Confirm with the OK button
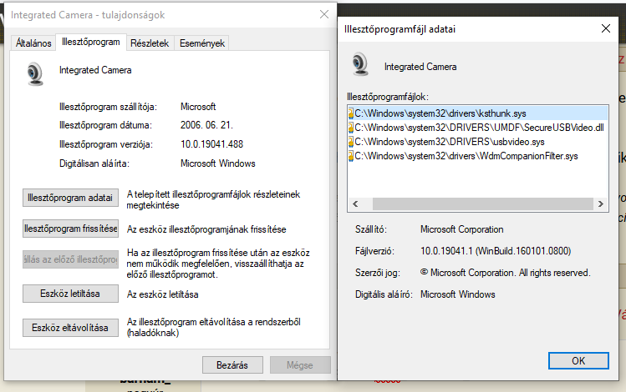 [578, 360]
